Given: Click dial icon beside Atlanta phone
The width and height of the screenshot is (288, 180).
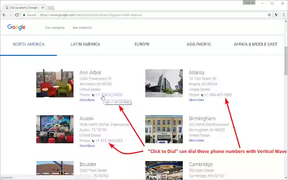Looking at the screenshot, I should click(202, 95).
